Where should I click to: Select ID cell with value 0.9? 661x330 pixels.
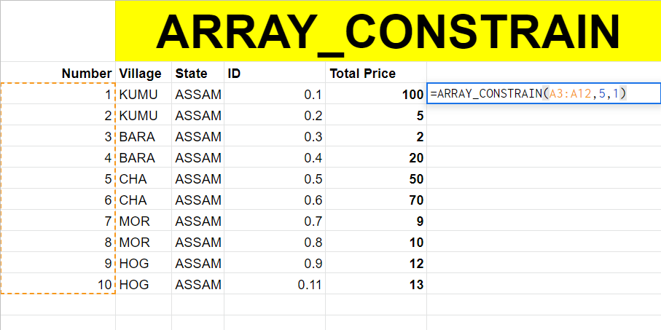pyautogui.click(x=275, y=262)
